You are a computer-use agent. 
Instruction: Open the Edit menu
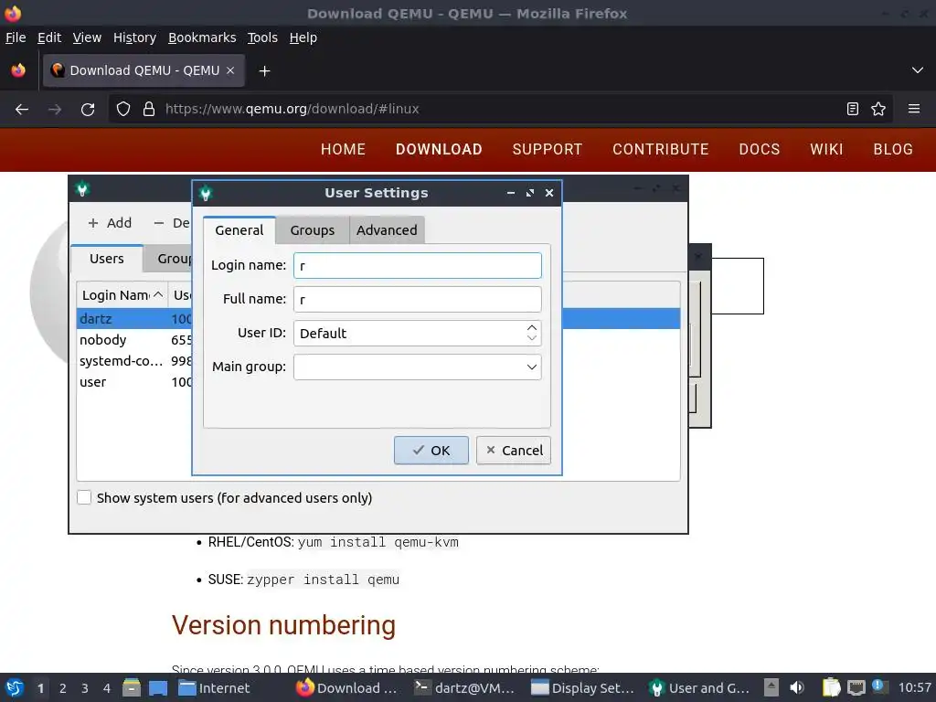click(x=49, y=37)
